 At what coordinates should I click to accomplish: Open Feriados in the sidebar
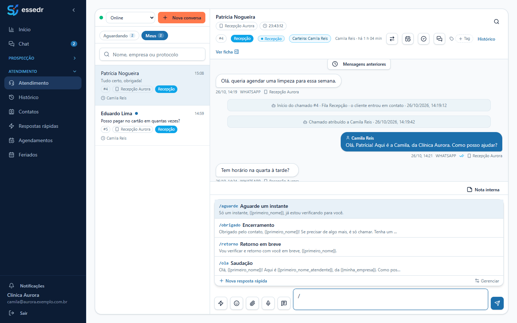(x=43, y=155)
